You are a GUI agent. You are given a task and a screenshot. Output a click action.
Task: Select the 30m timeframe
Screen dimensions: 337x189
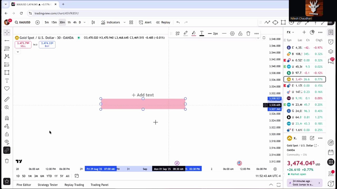coord(62,22)
